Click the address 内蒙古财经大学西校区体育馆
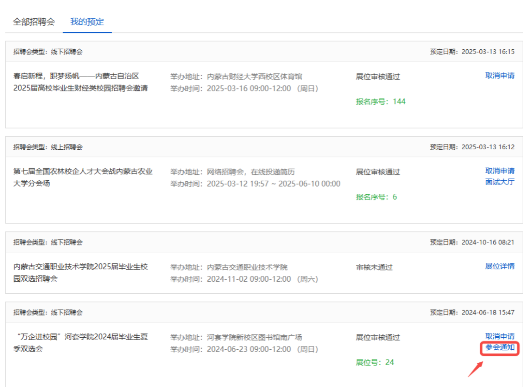The width and height of the screenshot is (531, 387). pos(254,76)
